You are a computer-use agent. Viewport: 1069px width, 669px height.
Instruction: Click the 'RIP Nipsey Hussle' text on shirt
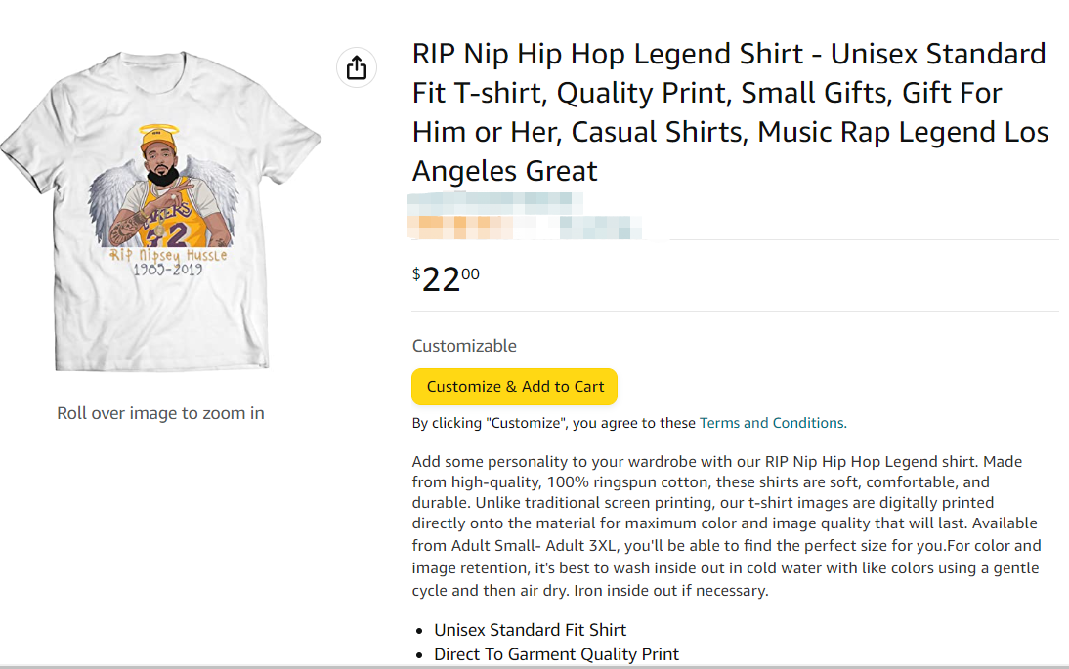[168, 255]
